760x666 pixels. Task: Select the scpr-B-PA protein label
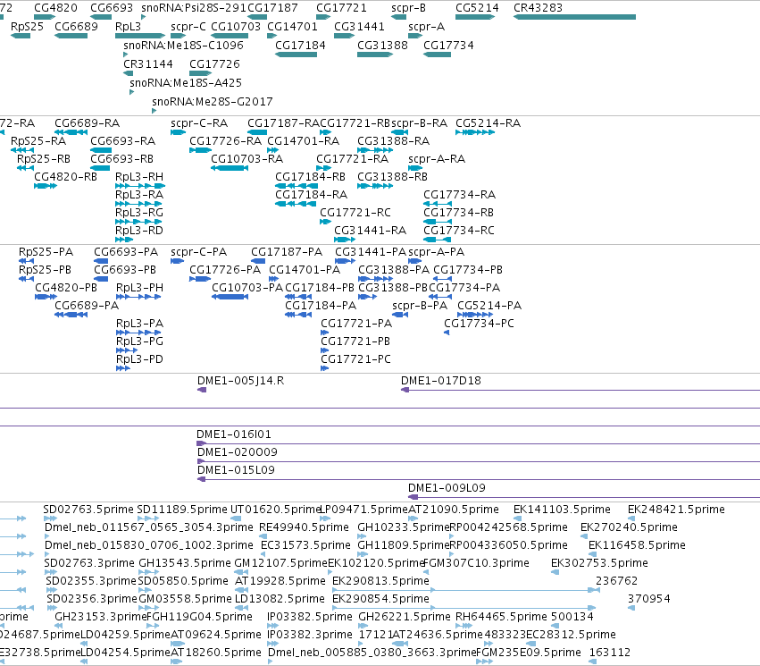coord(419,306)
